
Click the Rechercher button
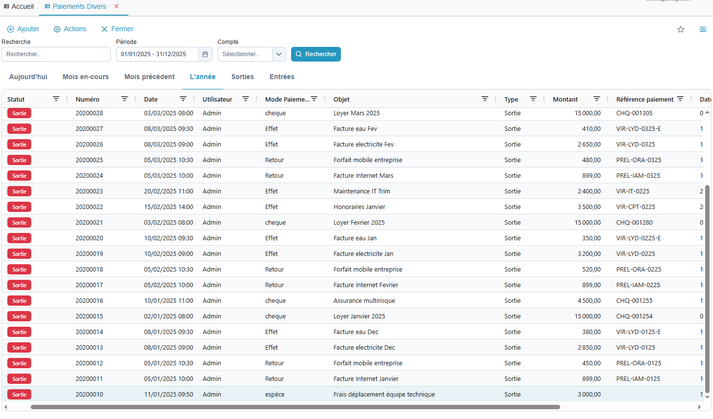316,54
